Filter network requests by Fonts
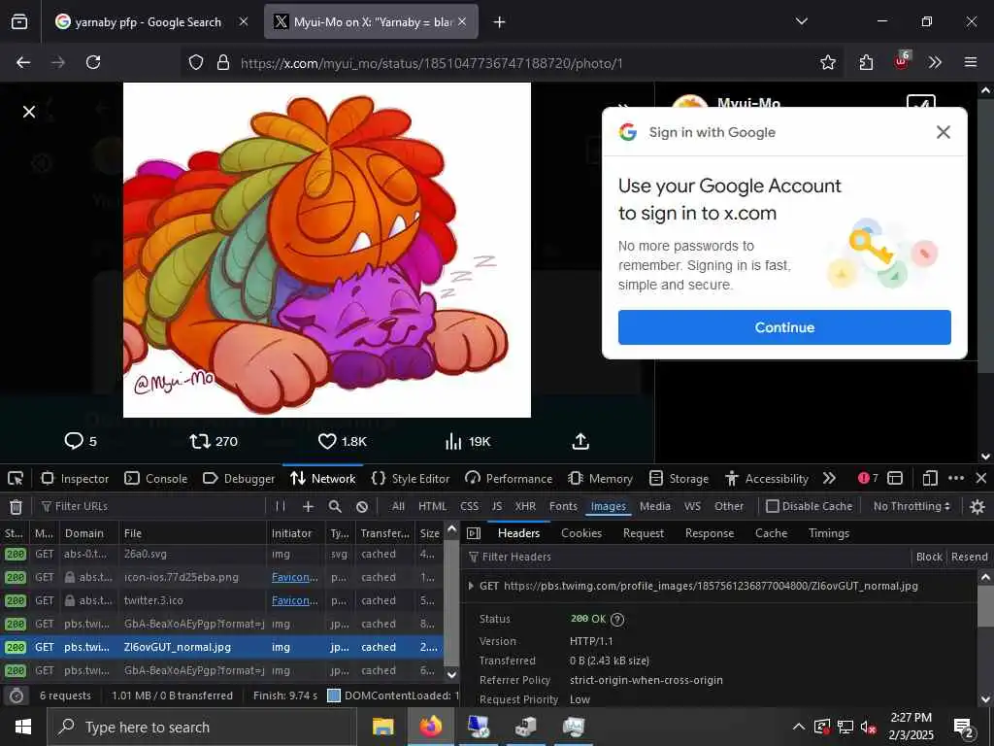The height and width of the screenshot is (746, 994). tap(563, 506)
